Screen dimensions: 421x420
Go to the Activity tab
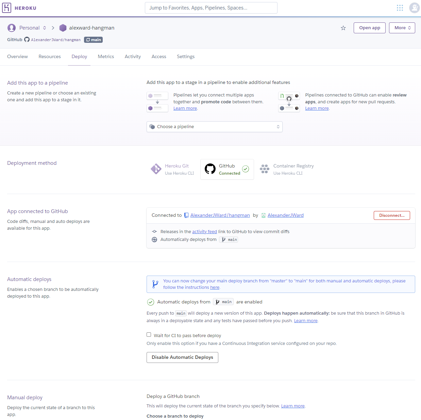[x=133, y=56]
